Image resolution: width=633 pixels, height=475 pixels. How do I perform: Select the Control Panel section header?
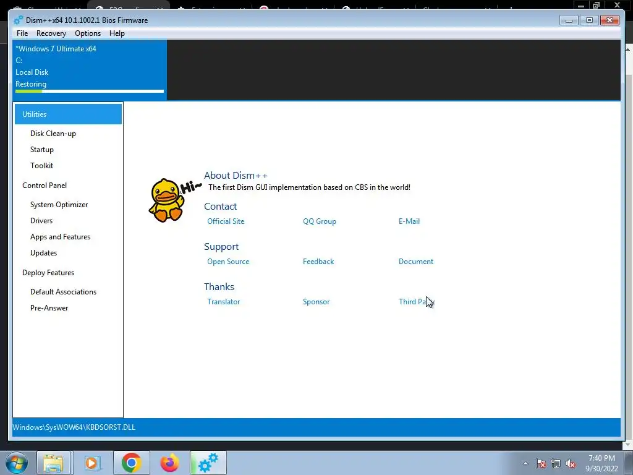coord(45,186)
